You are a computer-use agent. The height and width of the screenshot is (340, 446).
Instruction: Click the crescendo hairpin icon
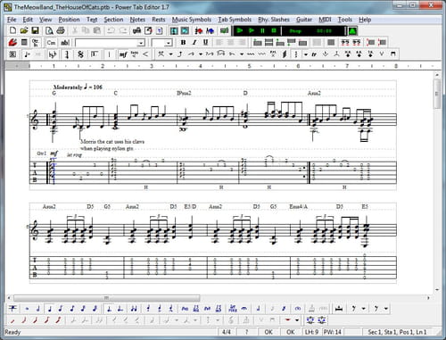145,54
